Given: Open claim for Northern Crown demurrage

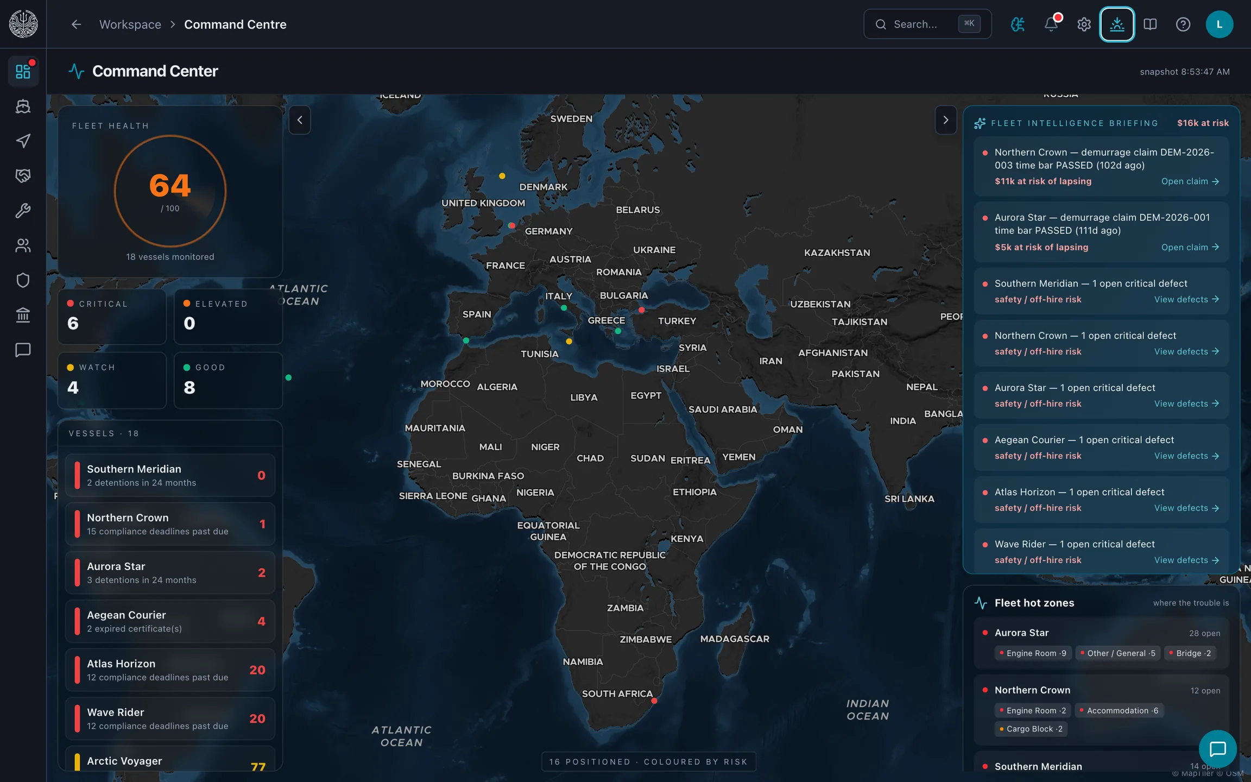Looking at the screenshot, I should [x=1190, y=181].
